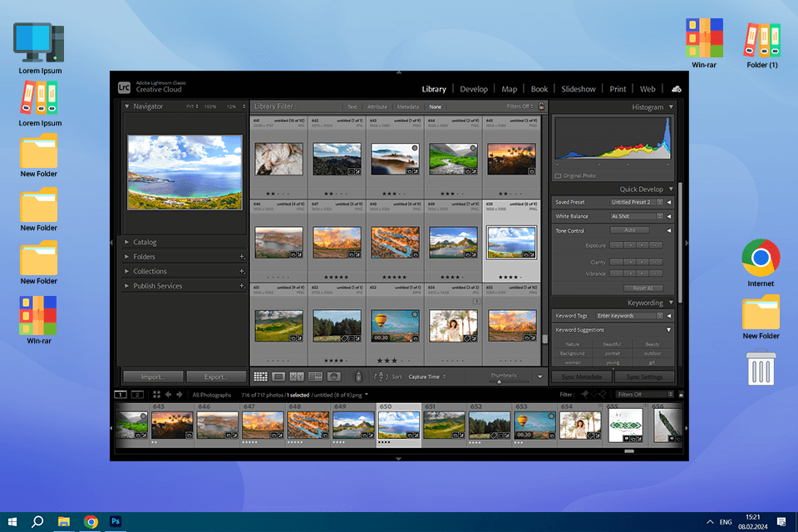The height and width of the screenshot is (532, 798).
Task: Click the main window 1 monitor icon
Action: (120, 395)
